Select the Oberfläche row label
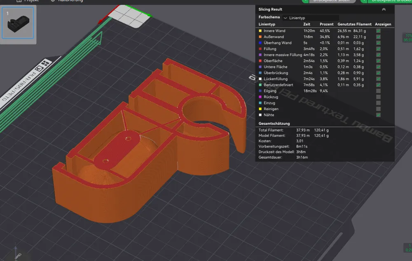The width and height of the screenshot is (412, 261). tap(273, 61)
